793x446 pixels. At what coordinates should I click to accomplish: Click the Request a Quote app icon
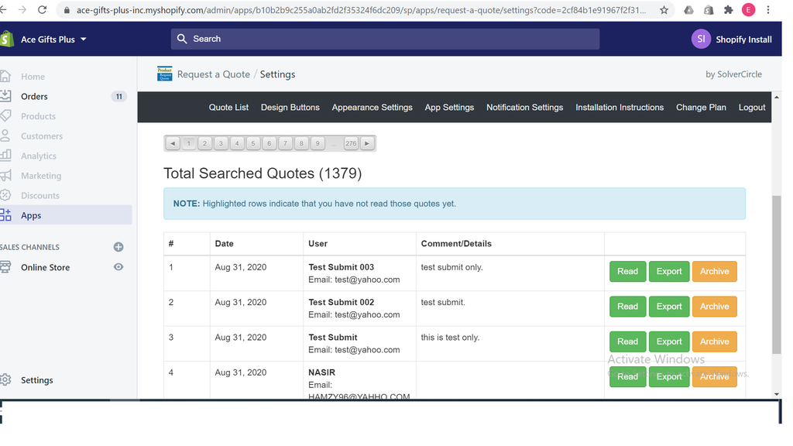click(164, 74)
